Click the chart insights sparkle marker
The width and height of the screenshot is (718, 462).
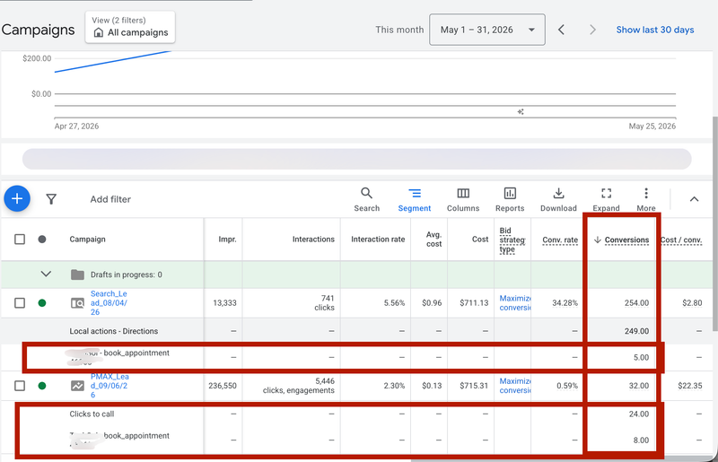tap(521, 112)
